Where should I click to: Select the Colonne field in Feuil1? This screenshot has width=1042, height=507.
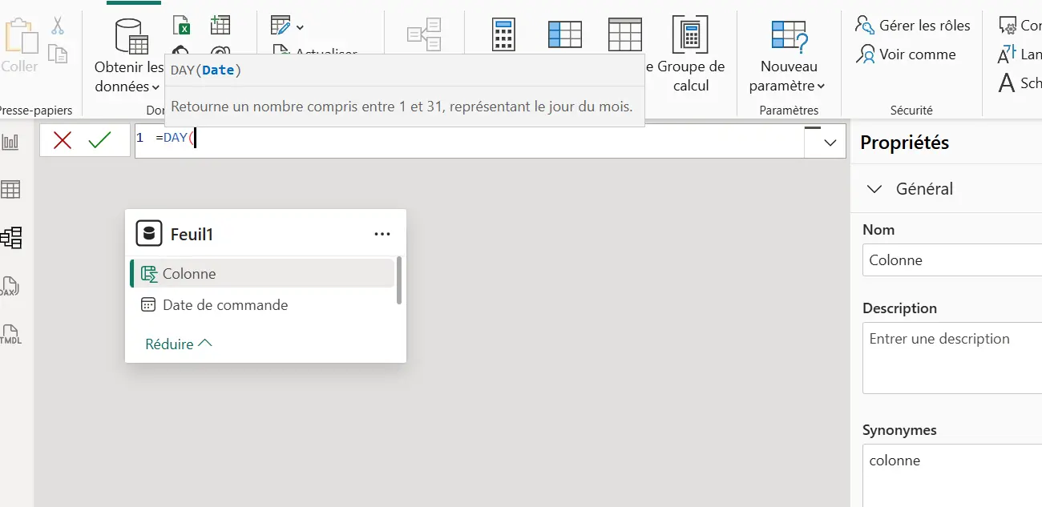tap(262, 273)
